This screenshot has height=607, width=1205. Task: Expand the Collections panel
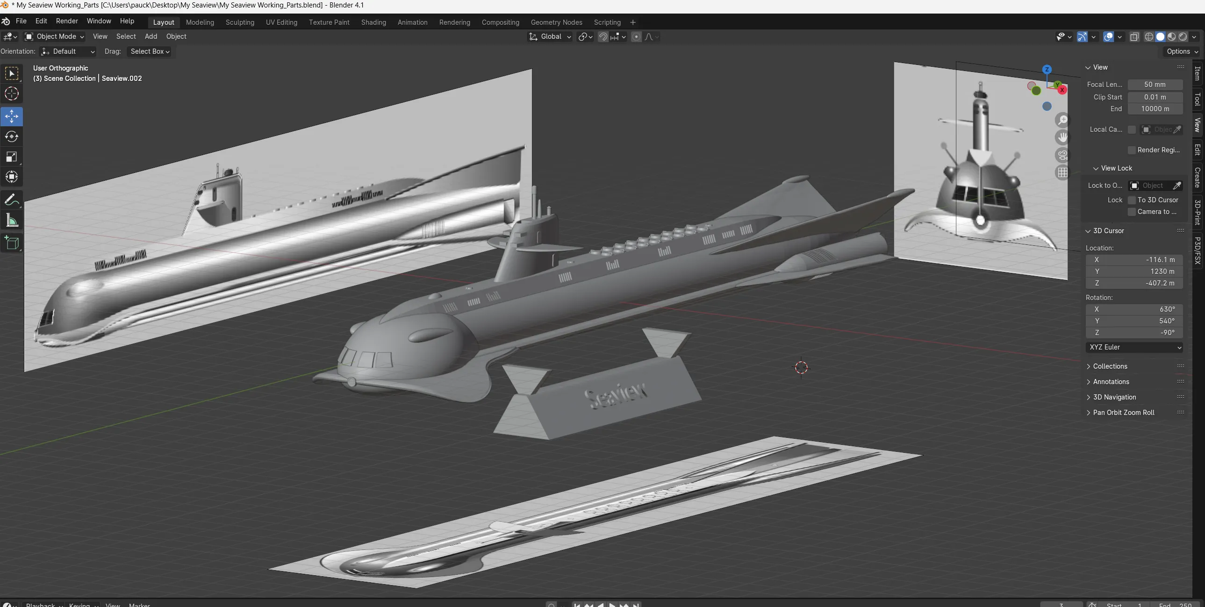(x=1110, y=366)
